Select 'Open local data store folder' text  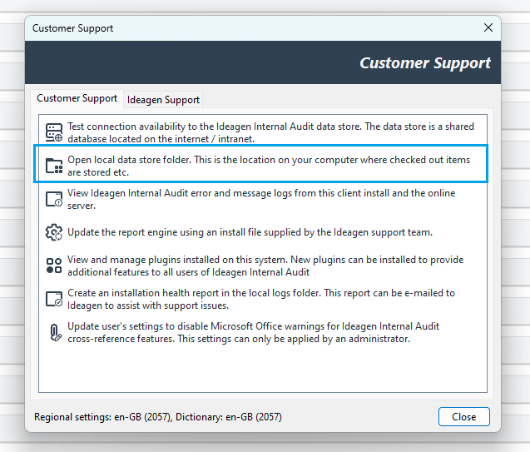point(128,160)
